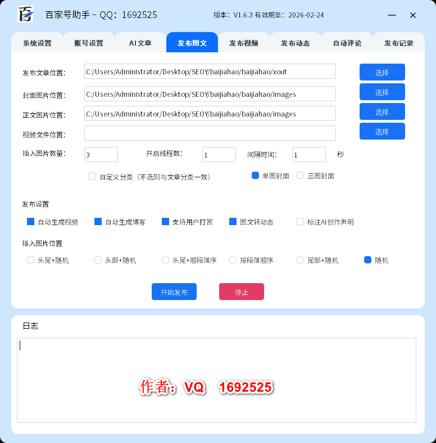Image resolution: width=436 pixels, height=443 pixels.
Task: Select the 三图封面 radio option
Action: (x=301, y=176)
